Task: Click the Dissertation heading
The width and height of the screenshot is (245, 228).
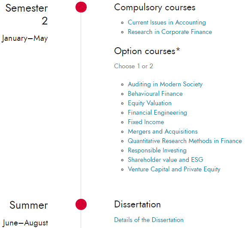Action: pos(137,204)
